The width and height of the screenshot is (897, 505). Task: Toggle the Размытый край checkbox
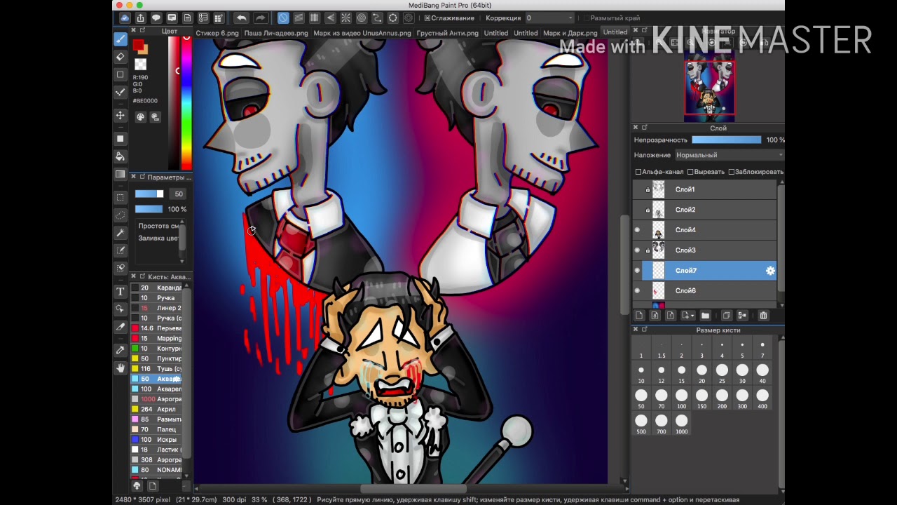click(585, 18)
